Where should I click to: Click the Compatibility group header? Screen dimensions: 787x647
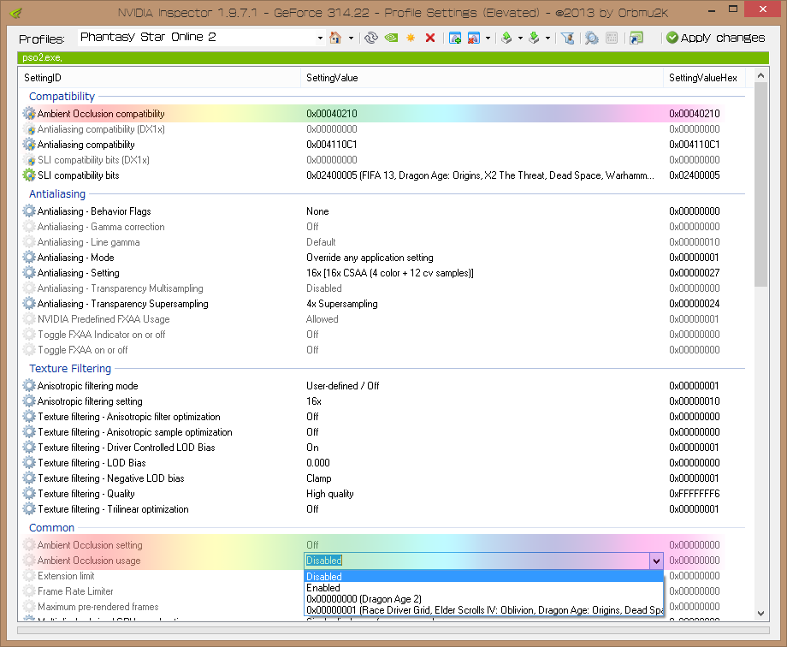tap(62, 97)
